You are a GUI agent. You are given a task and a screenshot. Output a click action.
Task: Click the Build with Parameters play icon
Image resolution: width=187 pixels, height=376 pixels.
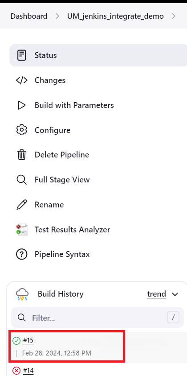pos(22,105)
